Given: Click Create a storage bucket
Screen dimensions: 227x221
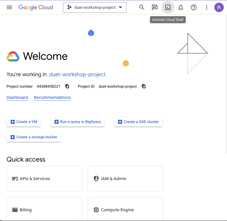Looking at the screenshot, I should (34, 137).
